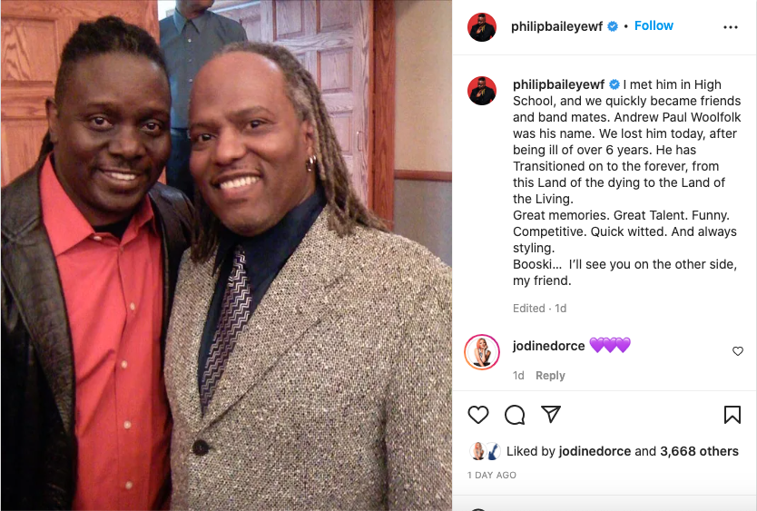Viewport: 757px width, 511px height.
Task: View jodinedorce's profile picture story ring
Action: click(482, 352)
